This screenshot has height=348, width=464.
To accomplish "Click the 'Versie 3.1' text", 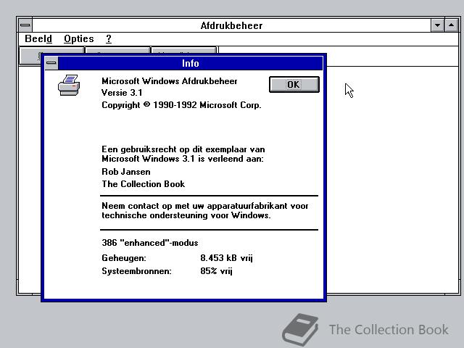I will [x=122, y=93].
